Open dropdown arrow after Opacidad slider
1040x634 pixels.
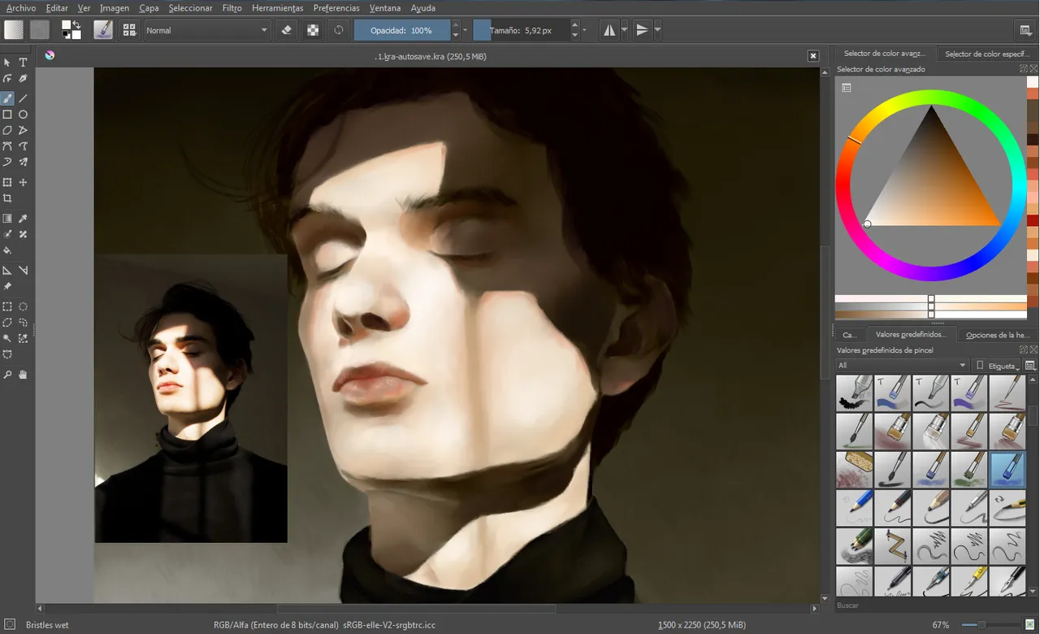(466, 30)
